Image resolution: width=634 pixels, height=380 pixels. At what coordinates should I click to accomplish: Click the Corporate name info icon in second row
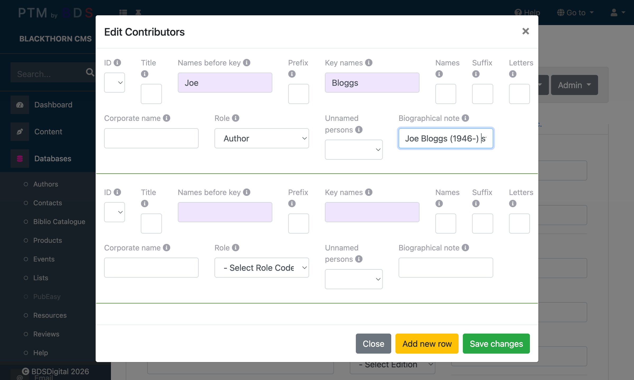[166, 248]
